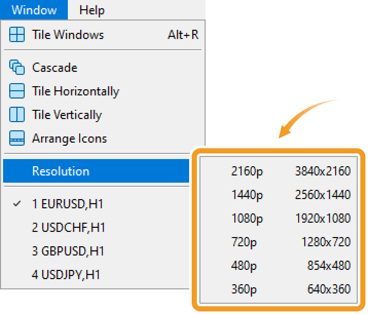Image resolution: width=368 pixels, height=314 pixels.
Task: Switch to 4 USDJPY,H1 chart window
Action: [x=66, y=274]
